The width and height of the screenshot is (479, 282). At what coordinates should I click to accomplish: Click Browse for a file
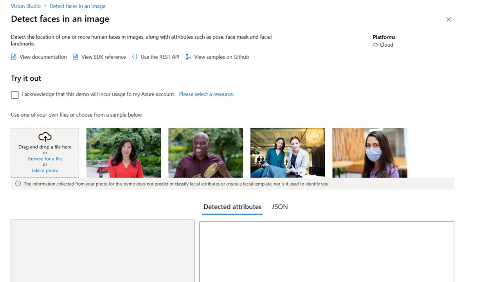coord(45,159)
